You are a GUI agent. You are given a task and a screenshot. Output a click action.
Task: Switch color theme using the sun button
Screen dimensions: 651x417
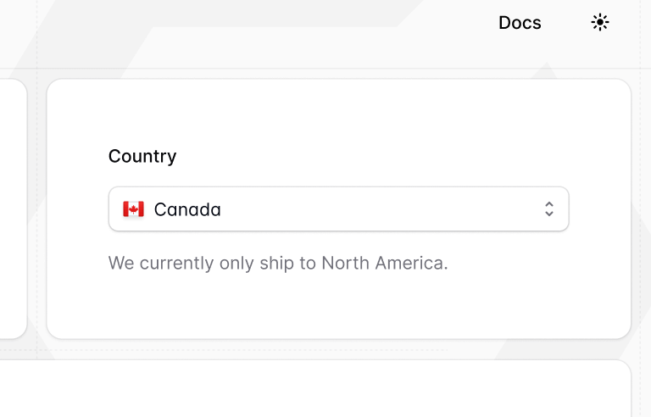[600, 23]
